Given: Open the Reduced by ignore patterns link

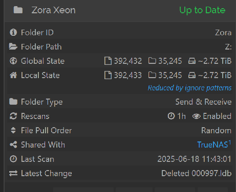Looking at the screenshot, I should (x=189, y=88).
